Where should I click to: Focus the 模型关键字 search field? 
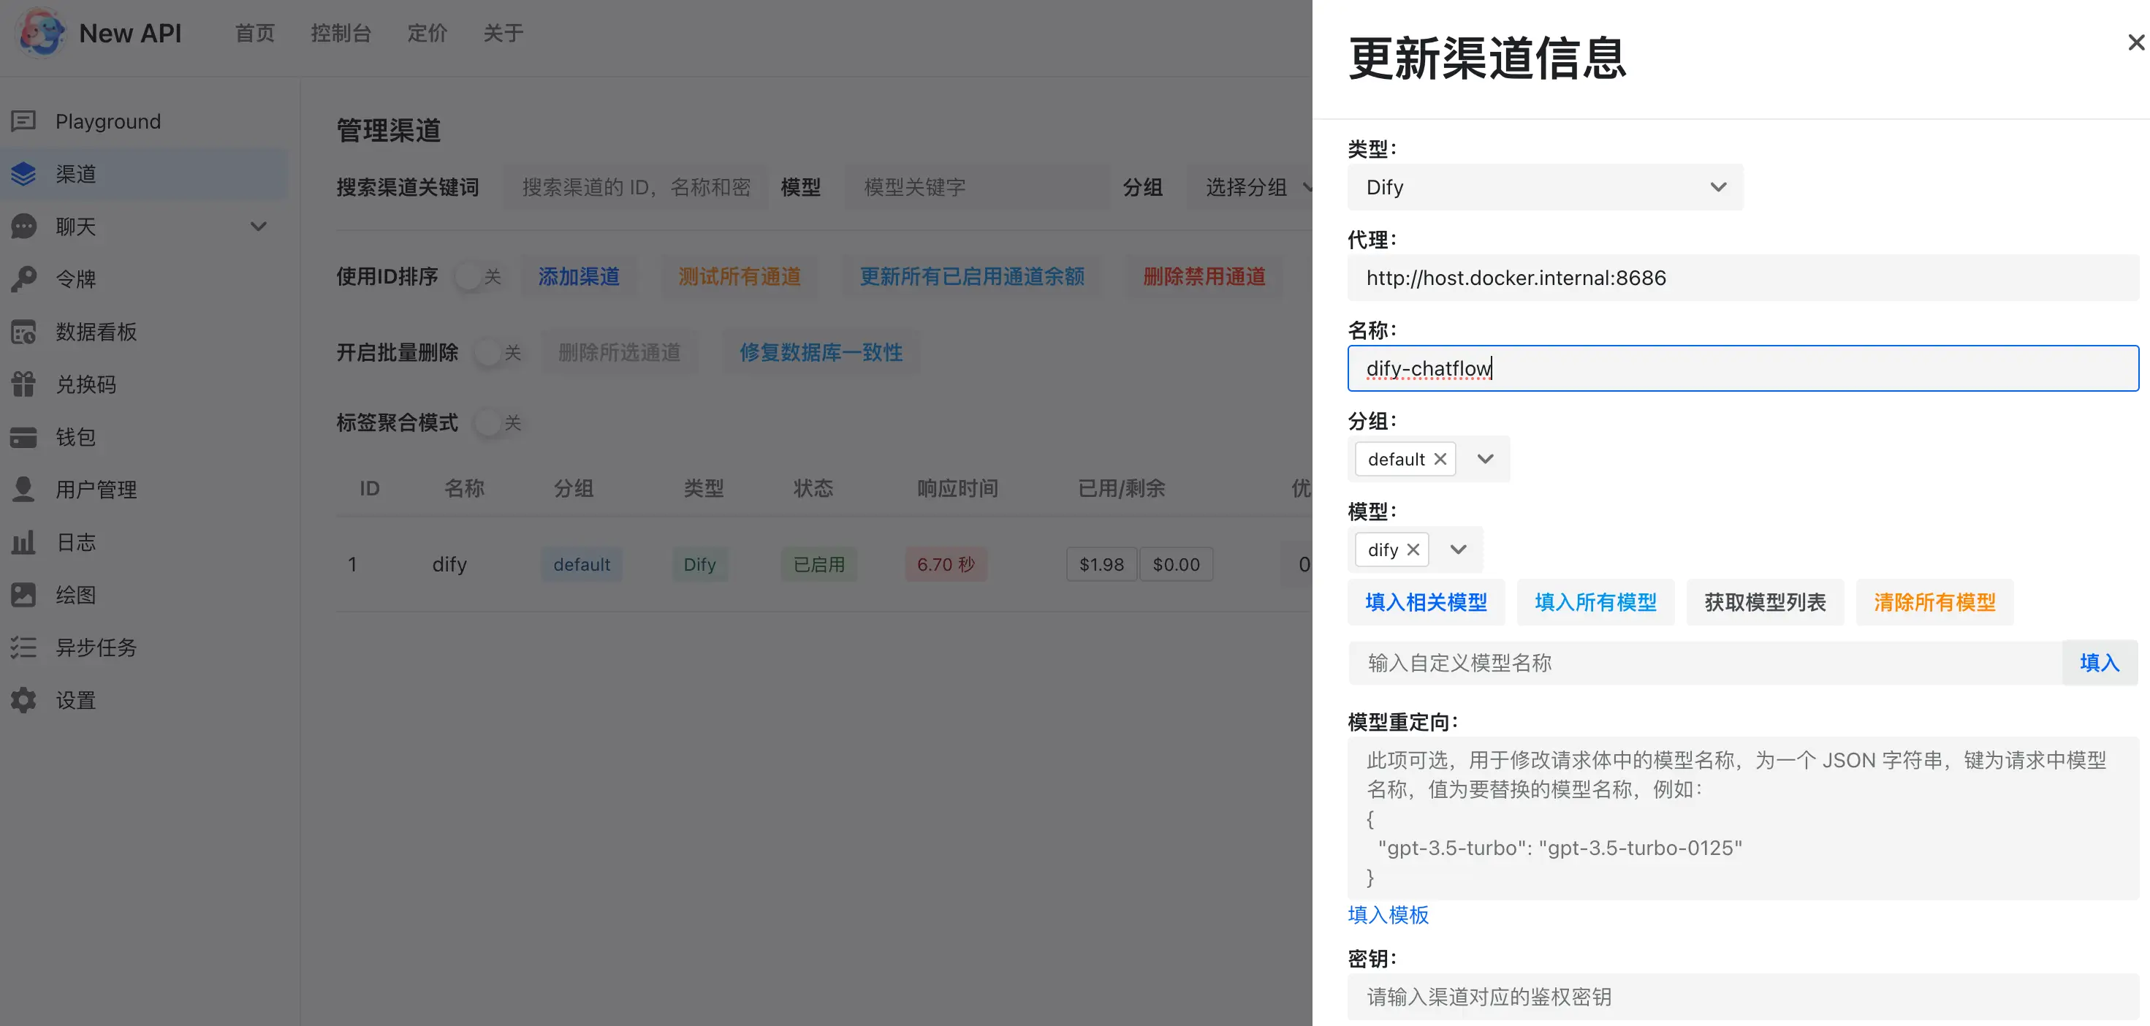(x=976, y=187)
